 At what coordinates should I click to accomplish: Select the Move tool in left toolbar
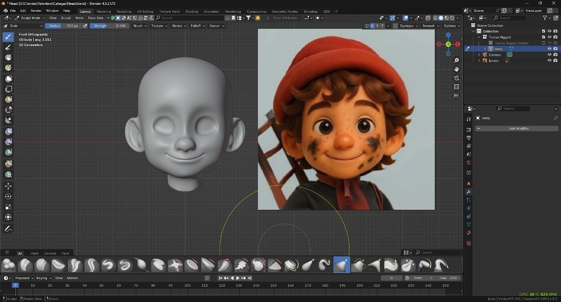(8, 187)
